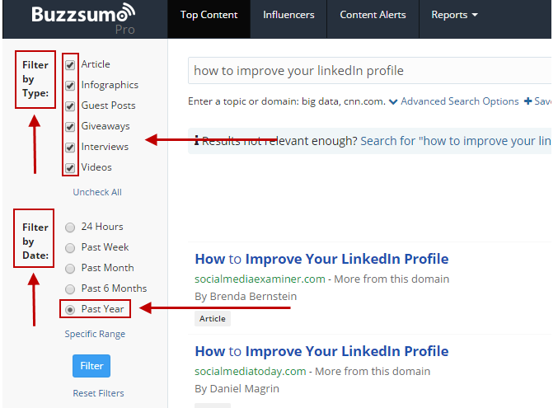Open the Reports dropdown menu

click(454, 15)
